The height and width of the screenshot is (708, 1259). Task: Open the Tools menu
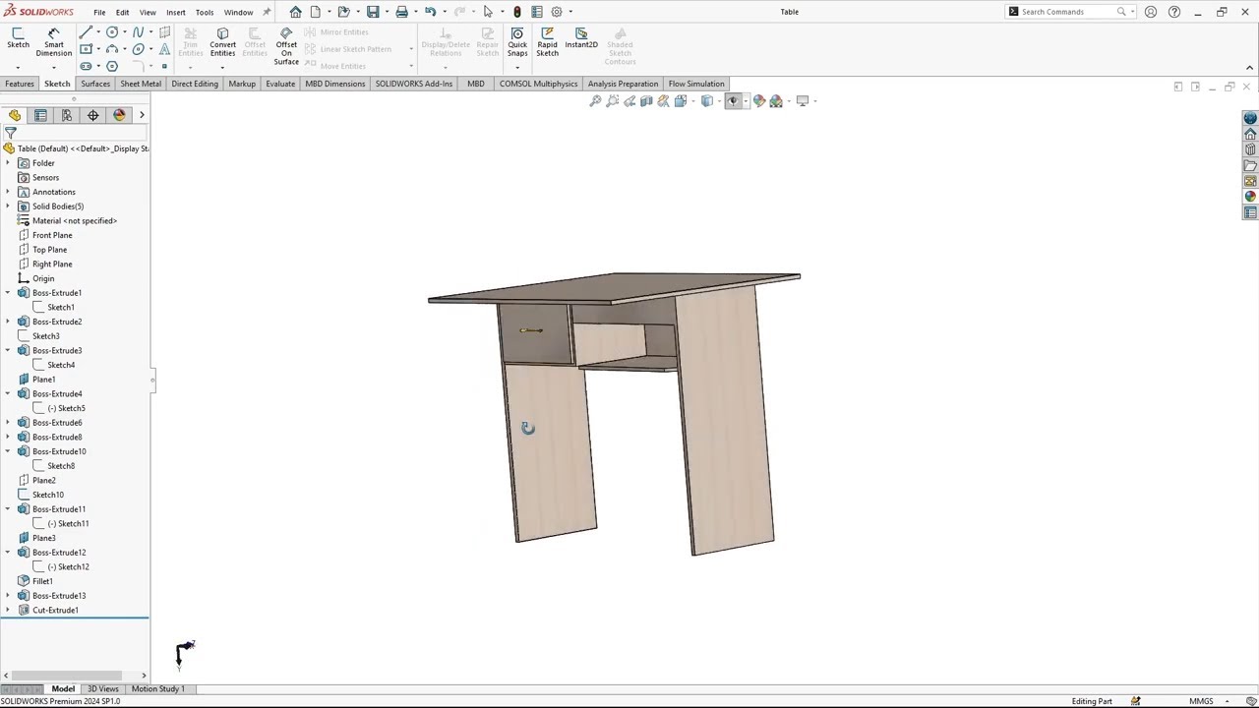click(x=204, y=12)
